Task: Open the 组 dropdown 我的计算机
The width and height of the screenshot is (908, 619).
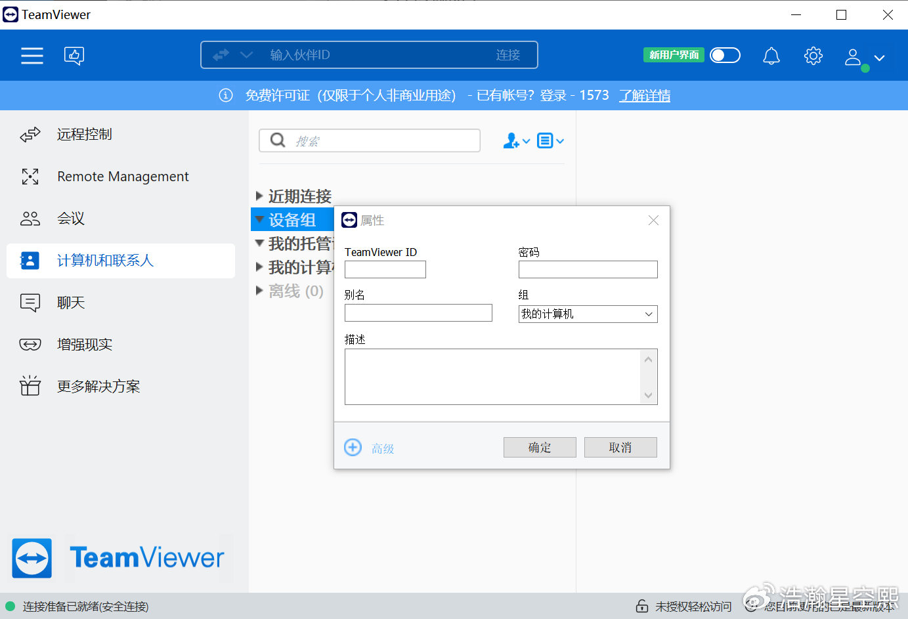Action: click(x=588, y=314)
